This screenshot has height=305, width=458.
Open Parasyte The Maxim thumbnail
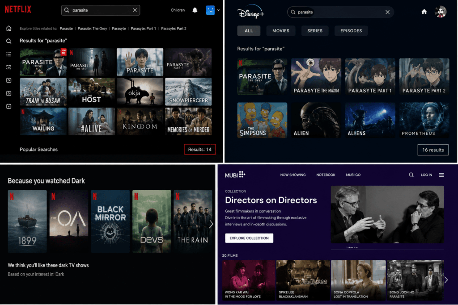[316, 76]
